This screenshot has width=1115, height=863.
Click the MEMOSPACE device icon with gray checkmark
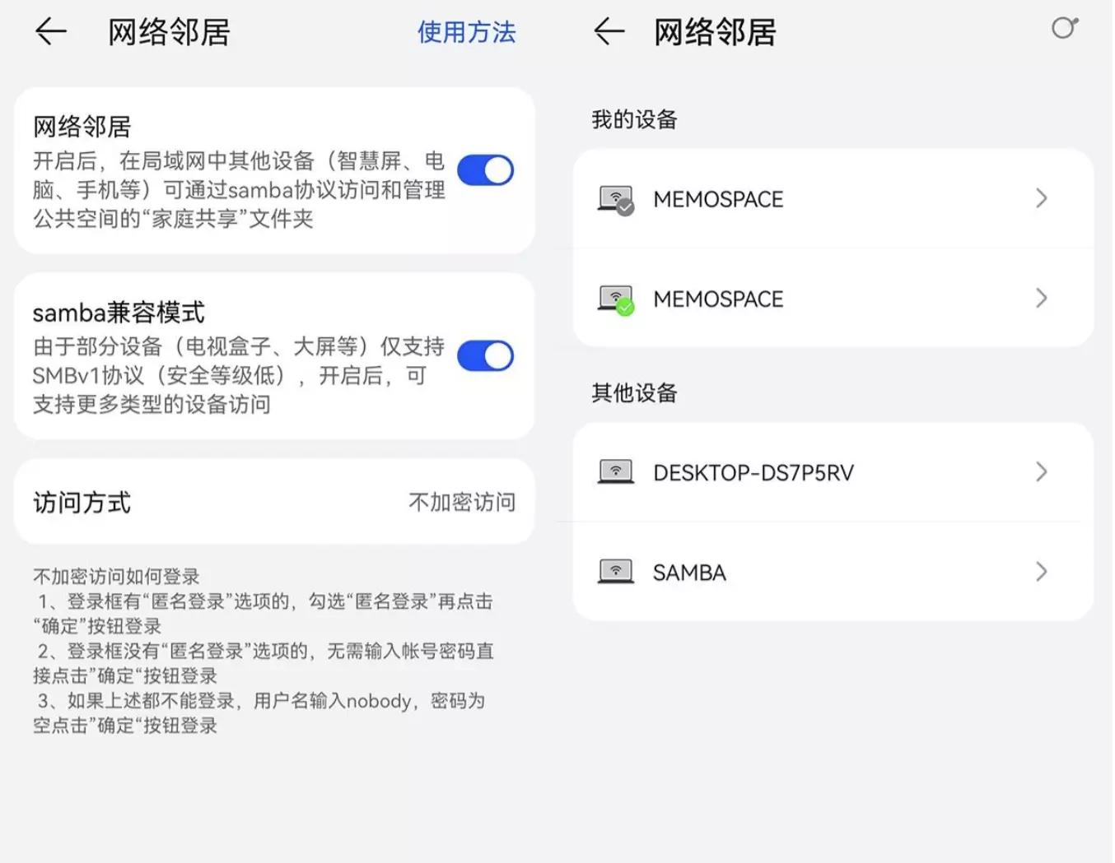(x=613, y=198)
